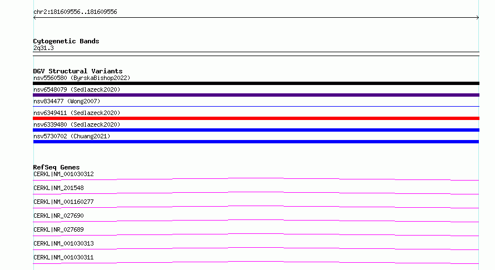
Task: Open variant nsv6339480 (Sedlazeck2020) label
Action: click(77, 124)
